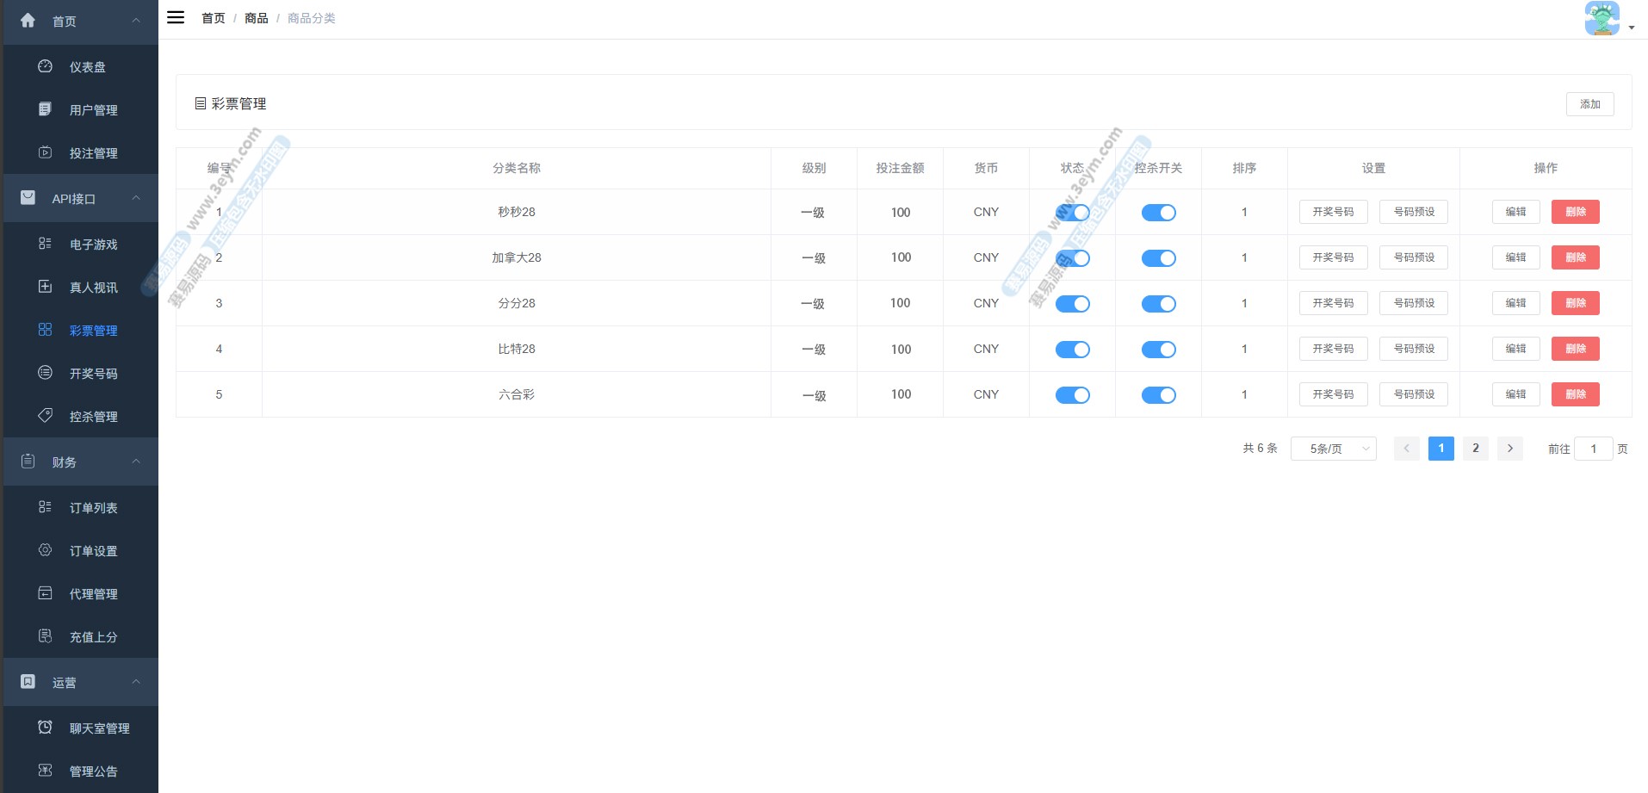Viewport: 1648px width, 793px height.
Task: Toggle the 状态 switch for 分分28
Action: 1072,304
